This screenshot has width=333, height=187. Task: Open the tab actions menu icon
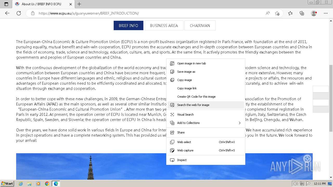[6, 4]
